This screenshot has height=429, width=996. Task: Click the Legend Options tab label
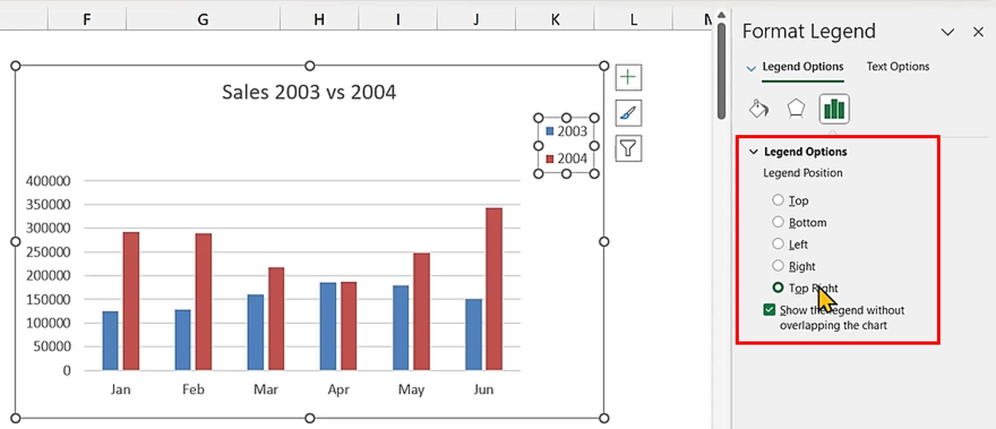pos(803,67)
